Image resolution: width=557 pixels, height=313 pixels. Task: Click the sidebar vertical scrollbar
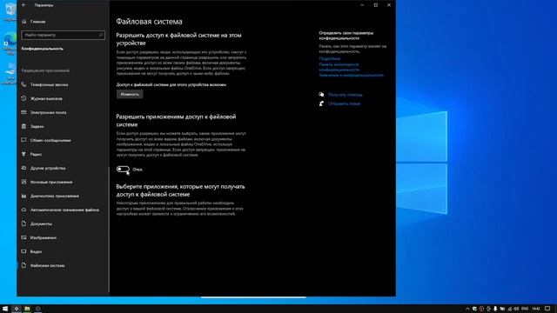109,230
